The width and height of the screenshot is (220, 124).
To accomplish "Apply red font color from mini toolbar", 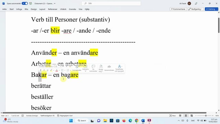I will 57,70.
